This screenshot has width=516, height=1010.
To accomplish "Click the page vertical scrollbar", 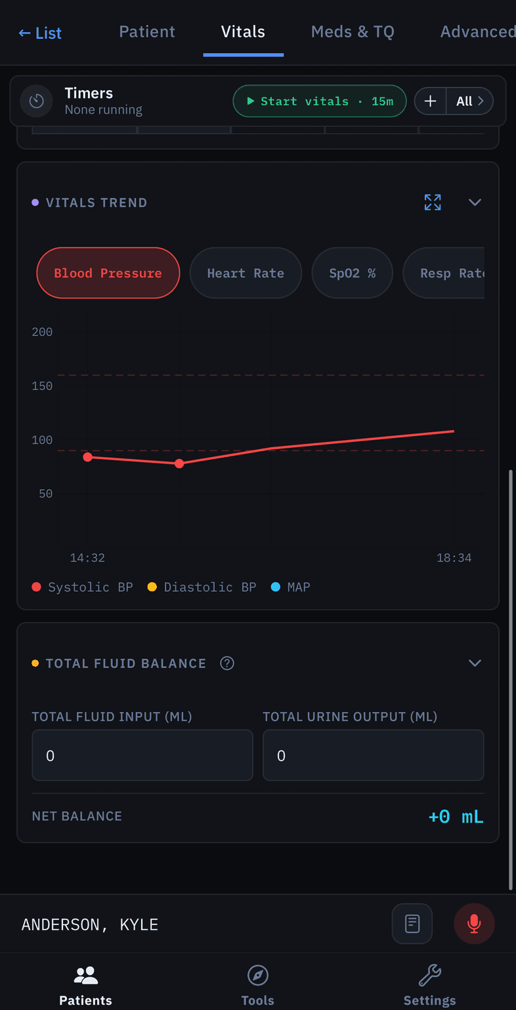I will point(511,679).
